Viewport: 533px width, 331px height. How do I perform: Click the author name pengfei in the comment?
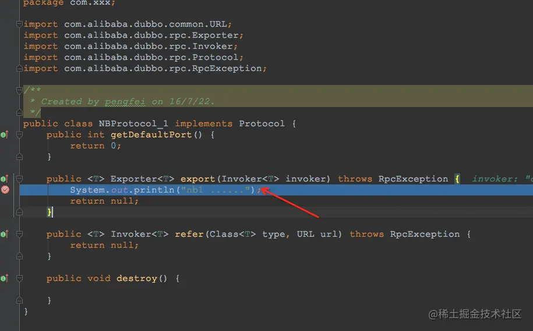(x=125, y=101)
